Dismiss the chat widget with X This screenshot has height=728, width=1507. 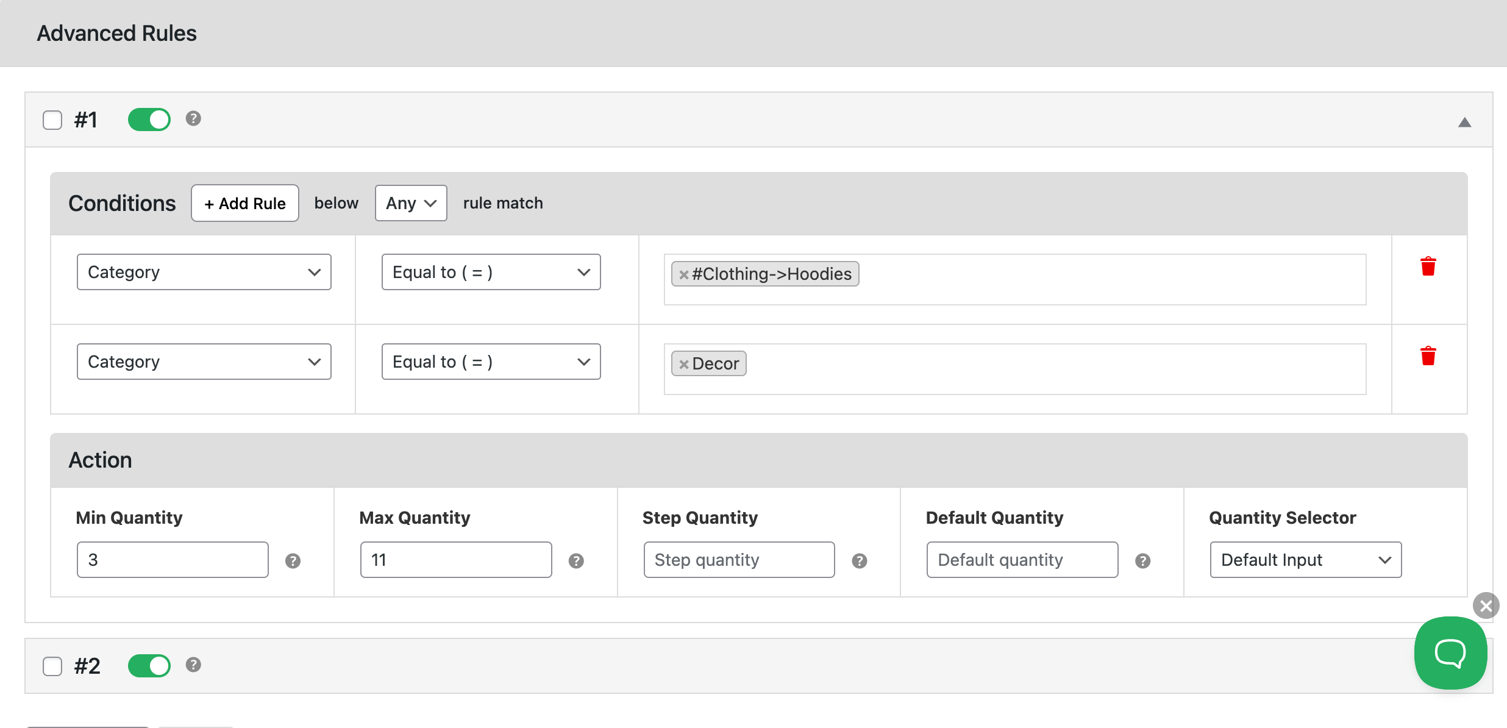1486,605
